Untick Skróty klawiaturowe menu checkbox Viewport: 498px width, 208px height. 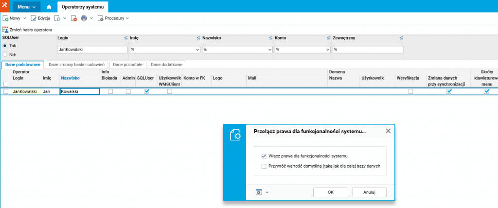486,91
